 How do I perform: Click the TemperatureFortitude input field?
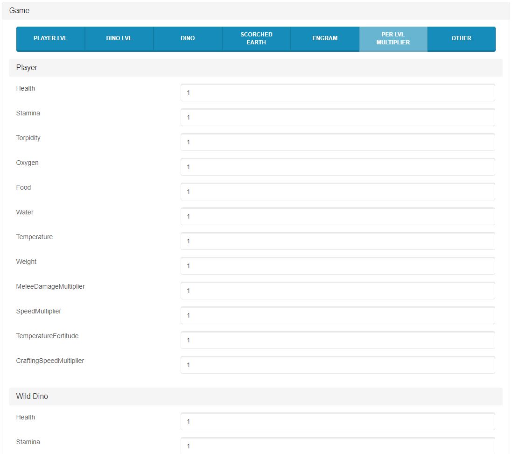(337, 340)
